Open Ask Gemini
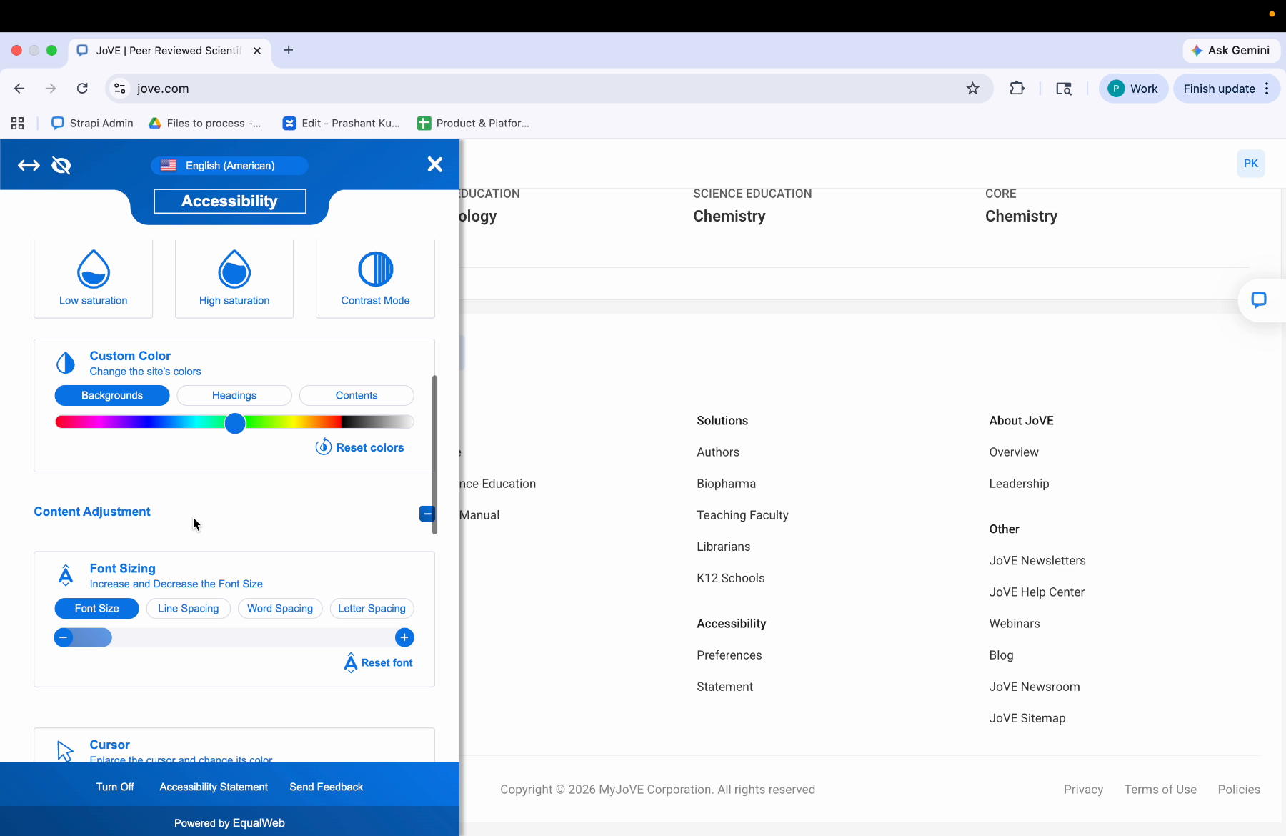Image resolution: width=1286 pixels, height=836 pixels. coord(1232,51)
